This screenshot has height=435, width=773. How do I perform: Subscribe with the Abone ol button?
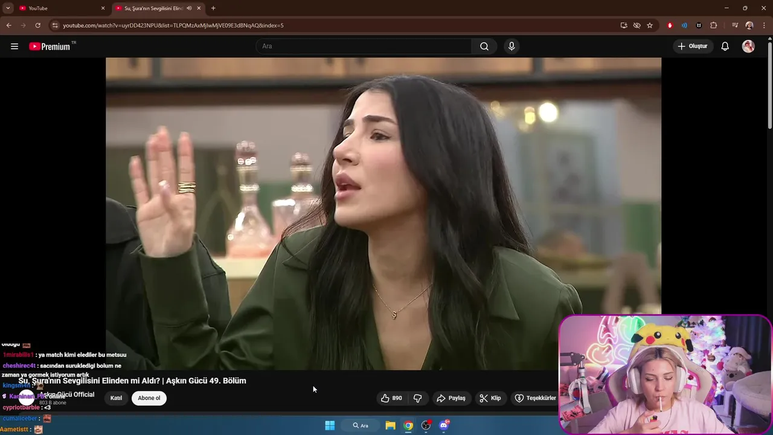(149, 398)
